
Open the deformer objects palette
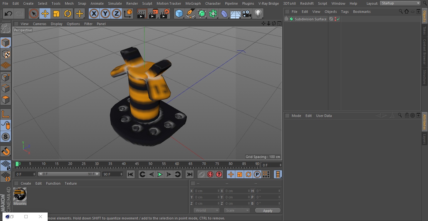pos(224,13)
